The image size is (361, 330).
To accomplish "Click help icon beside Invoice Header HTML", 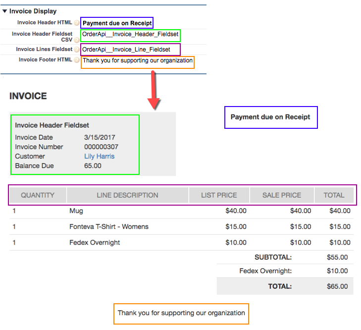I will click(77, 23).
